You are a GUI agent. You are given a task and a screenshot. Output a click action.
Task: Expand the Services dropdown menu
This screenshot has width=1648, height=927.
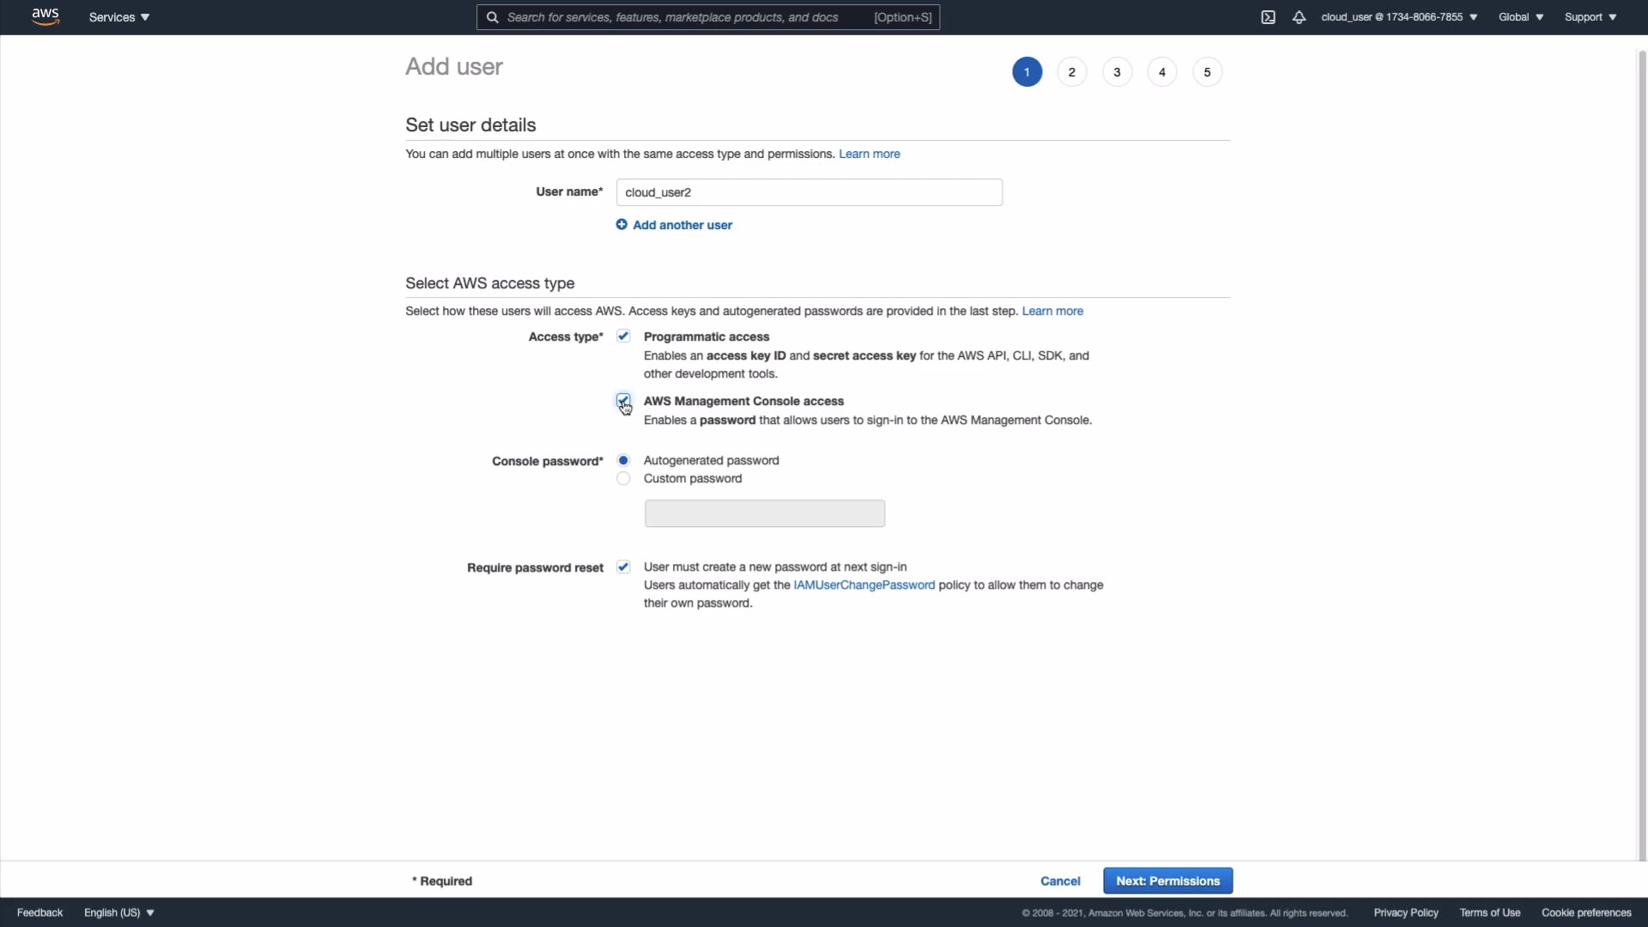[x=119, y=17]
